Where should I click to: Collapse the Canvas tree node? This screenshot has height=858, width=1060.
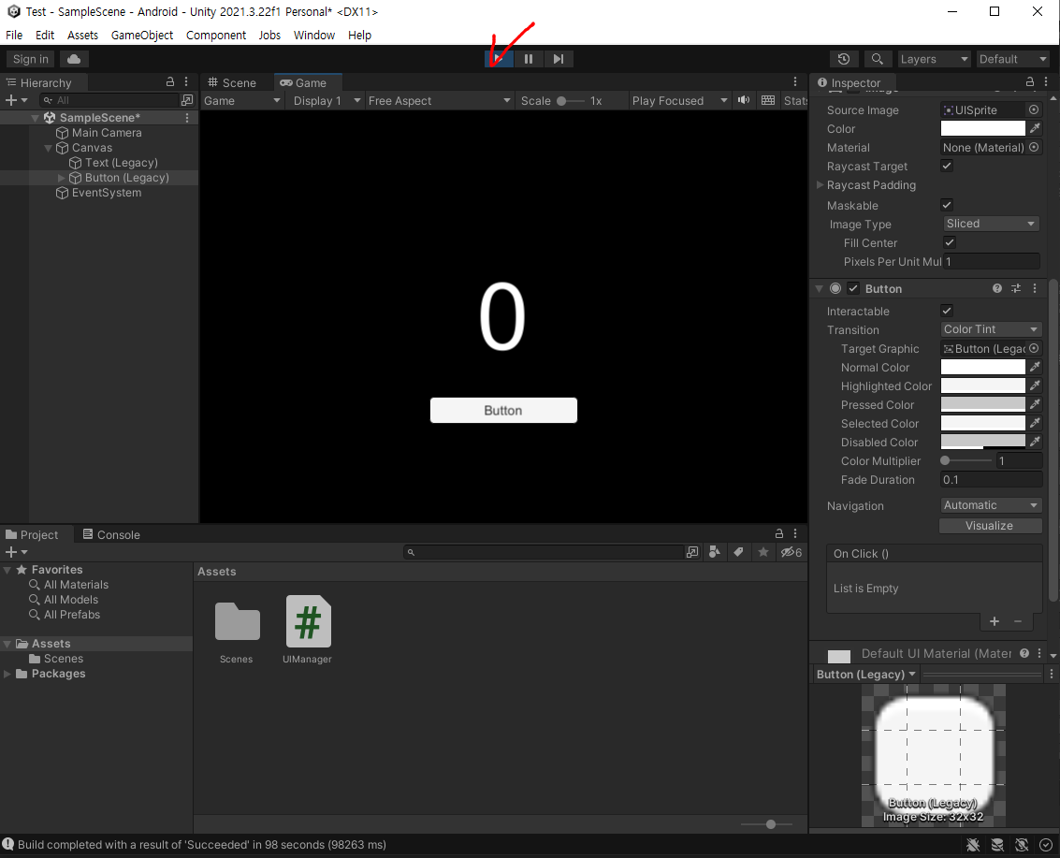48,148
